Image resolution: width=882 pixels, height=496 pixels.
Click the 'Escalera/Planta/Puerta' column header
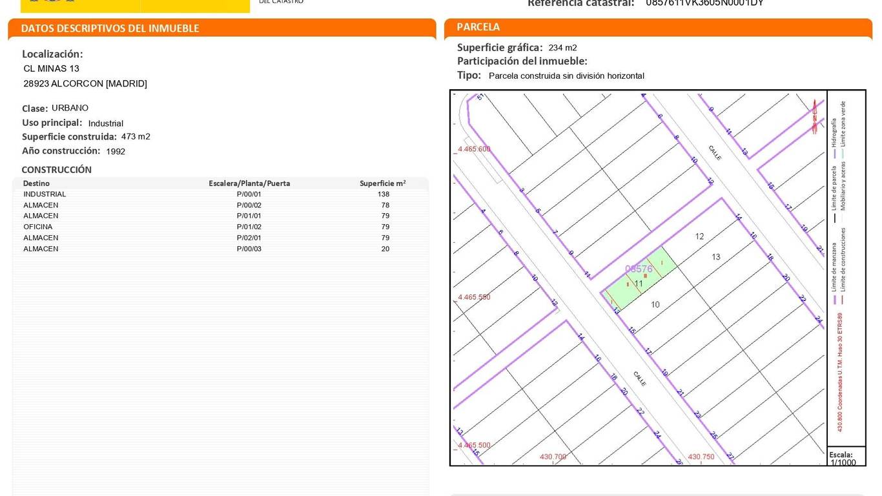(x=249, y=183)
